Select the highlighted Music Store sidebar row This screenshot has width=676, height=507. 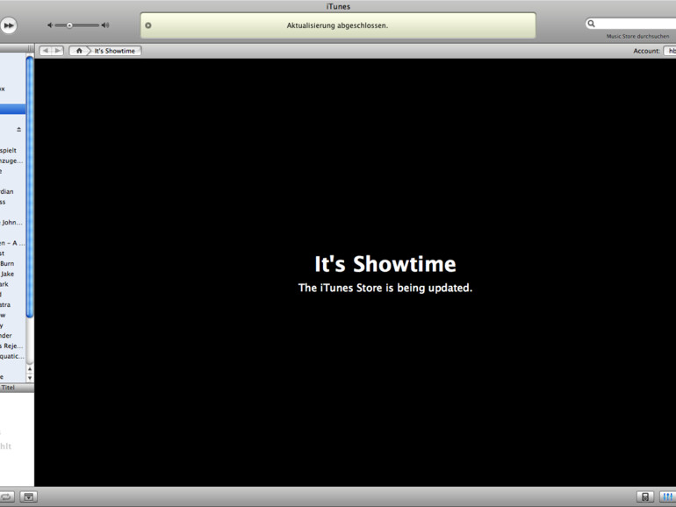pyautogui.click(x=12, y=109)
